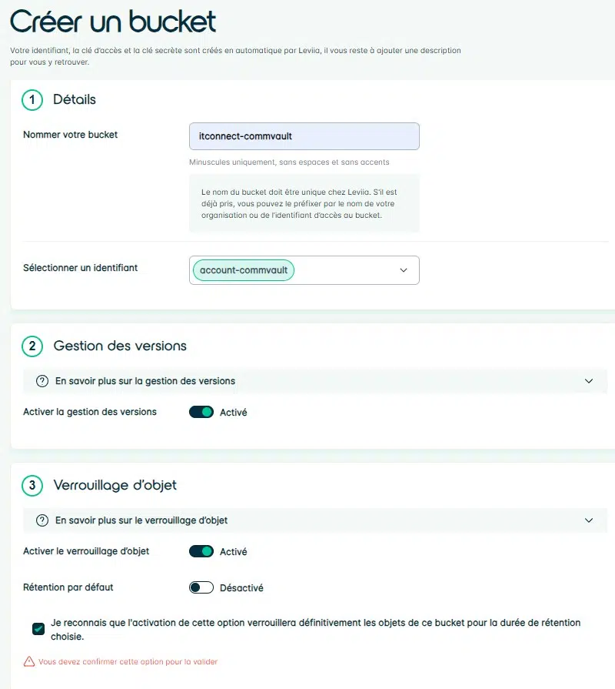Open the Sélectionner un identifiant dropdown
Viewport: 615px width, 689px height.
tap(404, 270)
